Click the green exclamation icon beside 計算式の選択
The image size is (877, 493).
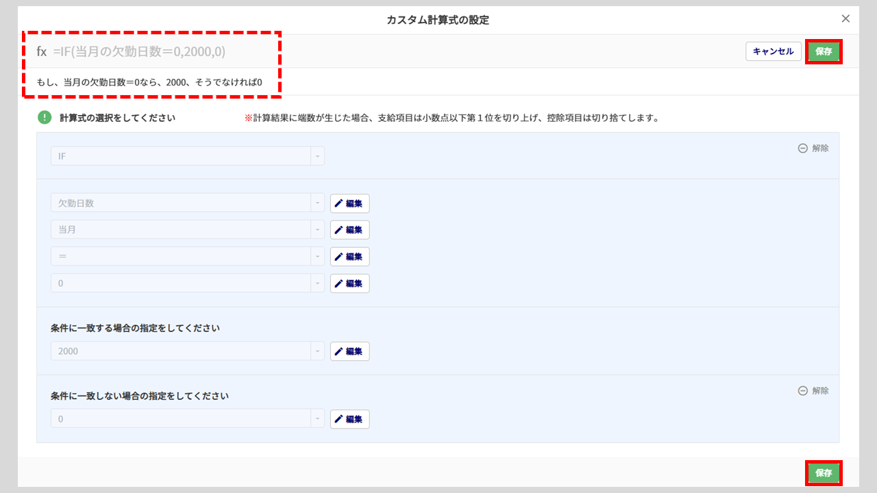tap(45, 118)
